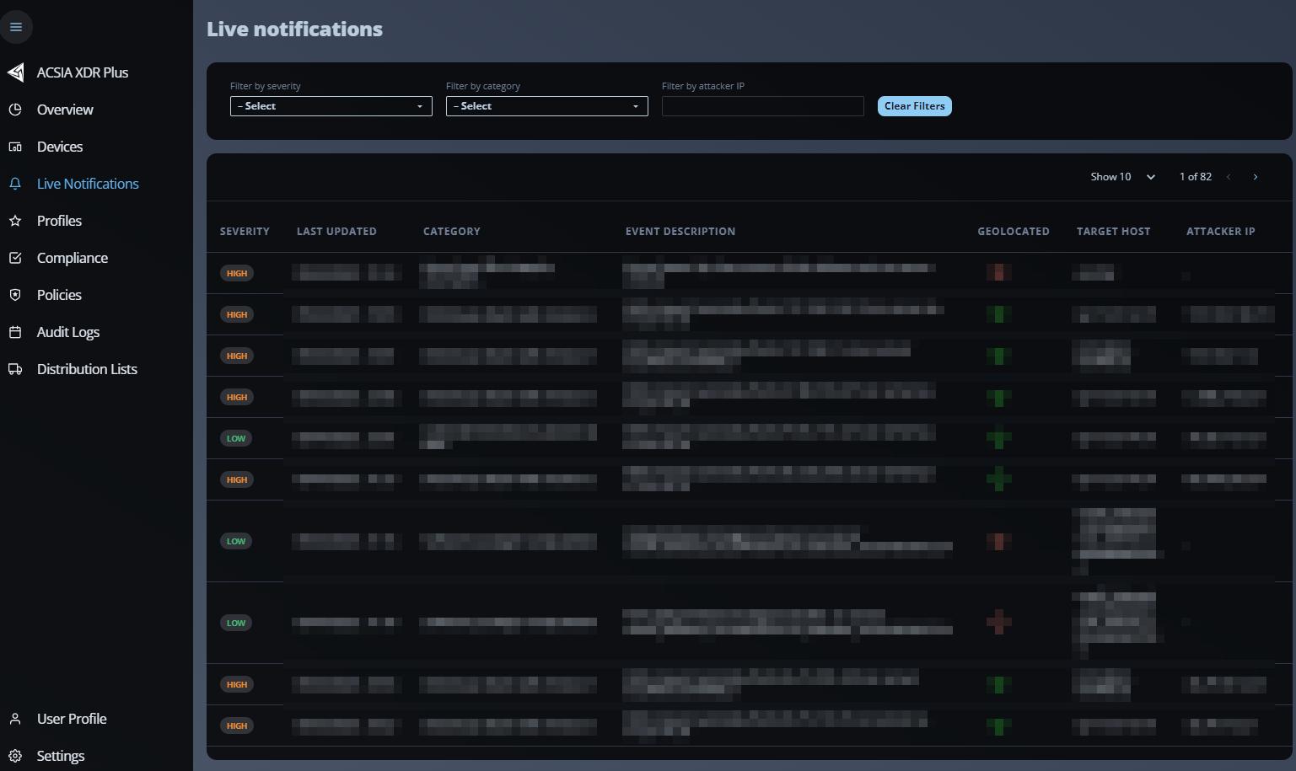
Task: Click the TARGET HOST column header
Action: 1114,232
